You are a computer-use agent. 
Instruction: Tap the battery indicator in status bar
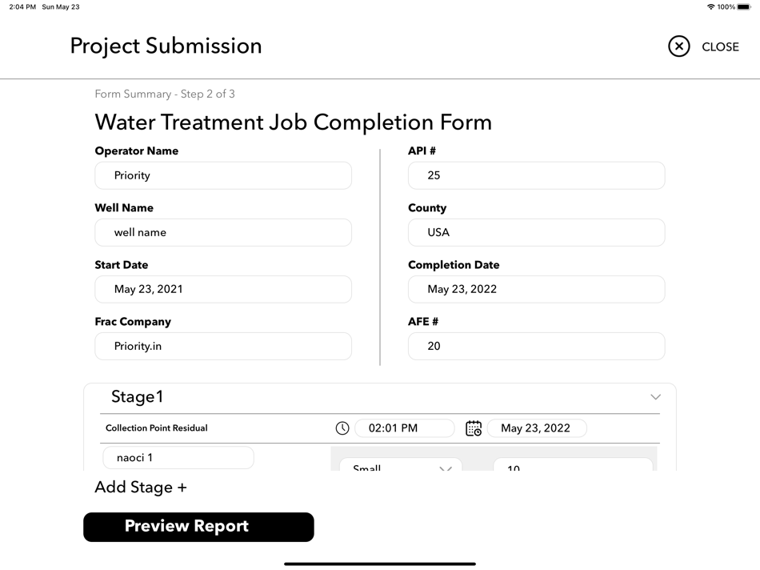pos(744,6)
